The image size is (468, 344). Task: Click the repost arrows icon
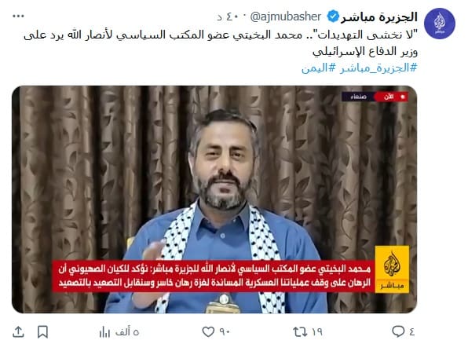point(300,331)
